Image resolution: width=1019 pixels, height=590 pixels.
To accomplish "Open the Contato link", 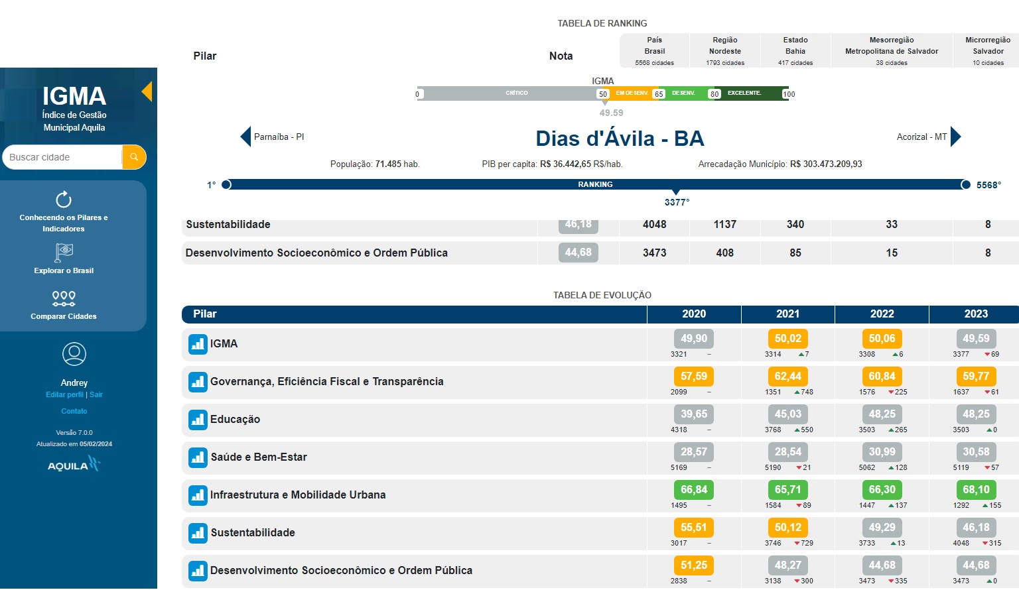I will click(x=74, y=412).
